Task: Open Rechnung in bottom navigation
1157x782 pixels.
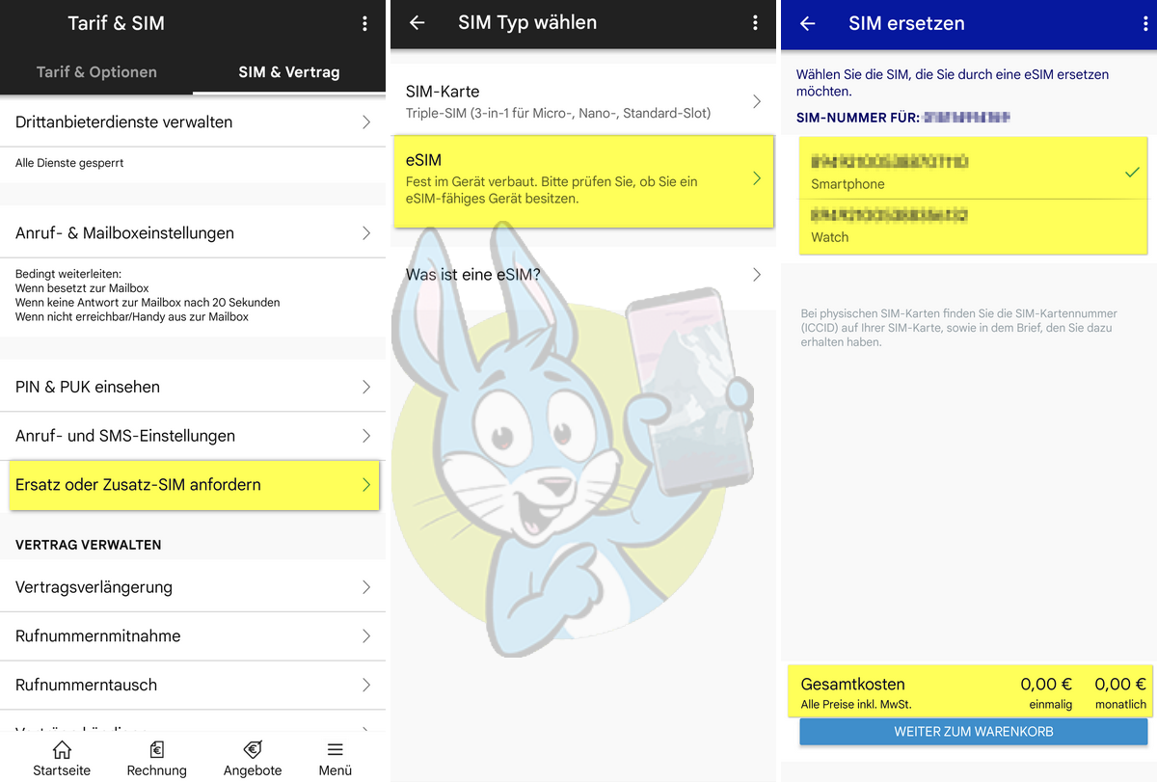Action: click(x=156, y=750)
